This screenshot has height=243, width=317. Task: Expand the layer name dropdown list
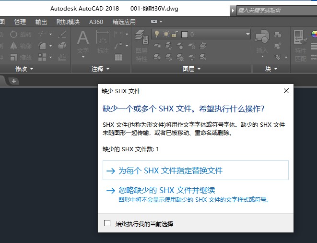[x=247, y=34]
